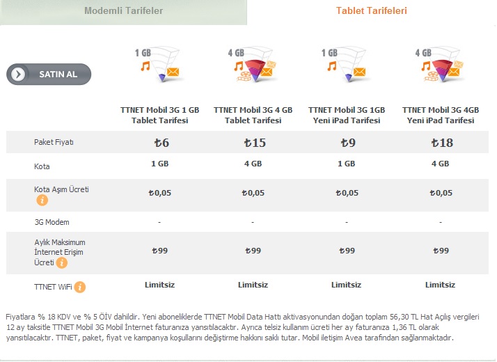Click the ₺6 package price
The image size is (497, 362).
(x=161, y=143)
